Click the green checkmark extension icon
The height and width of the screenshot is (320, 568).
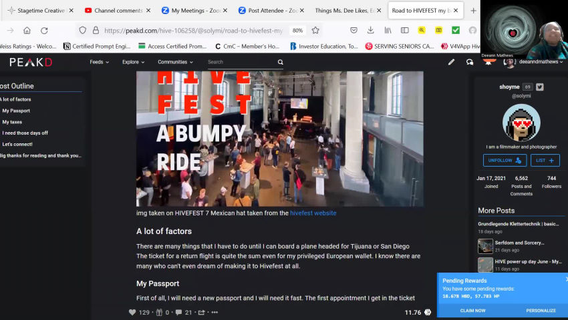click(456, 31)
